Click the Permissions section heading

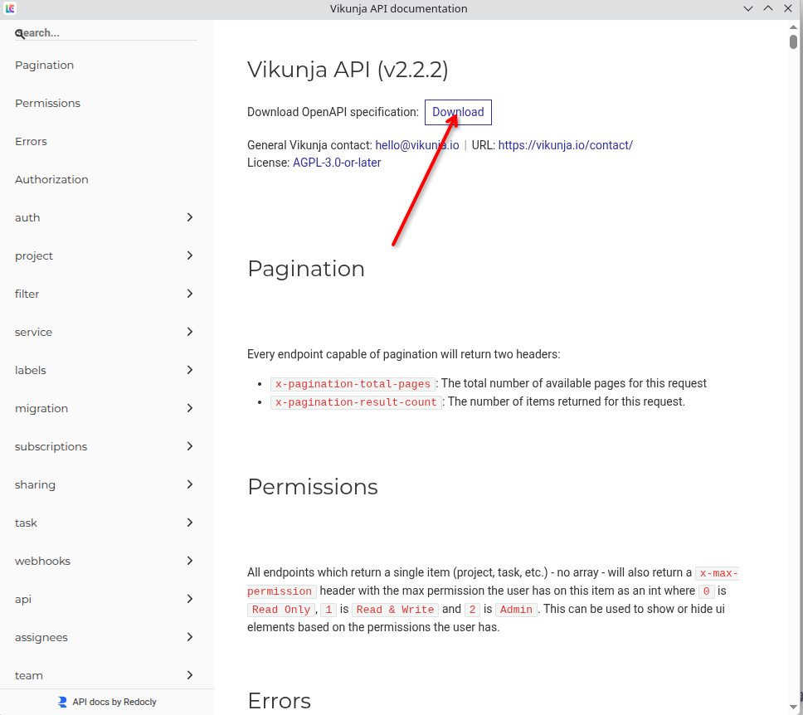tap(313, 487)
